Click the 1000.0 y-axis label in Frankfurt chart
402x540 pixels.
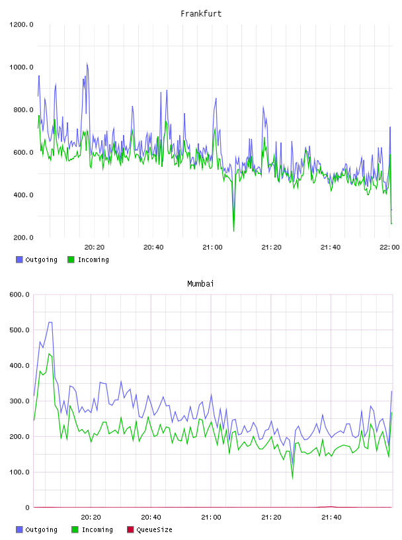(x=21, y=67)
